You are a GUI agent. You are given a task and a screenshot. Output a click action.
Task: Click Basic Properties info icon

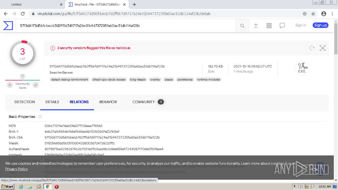point(40,117)
